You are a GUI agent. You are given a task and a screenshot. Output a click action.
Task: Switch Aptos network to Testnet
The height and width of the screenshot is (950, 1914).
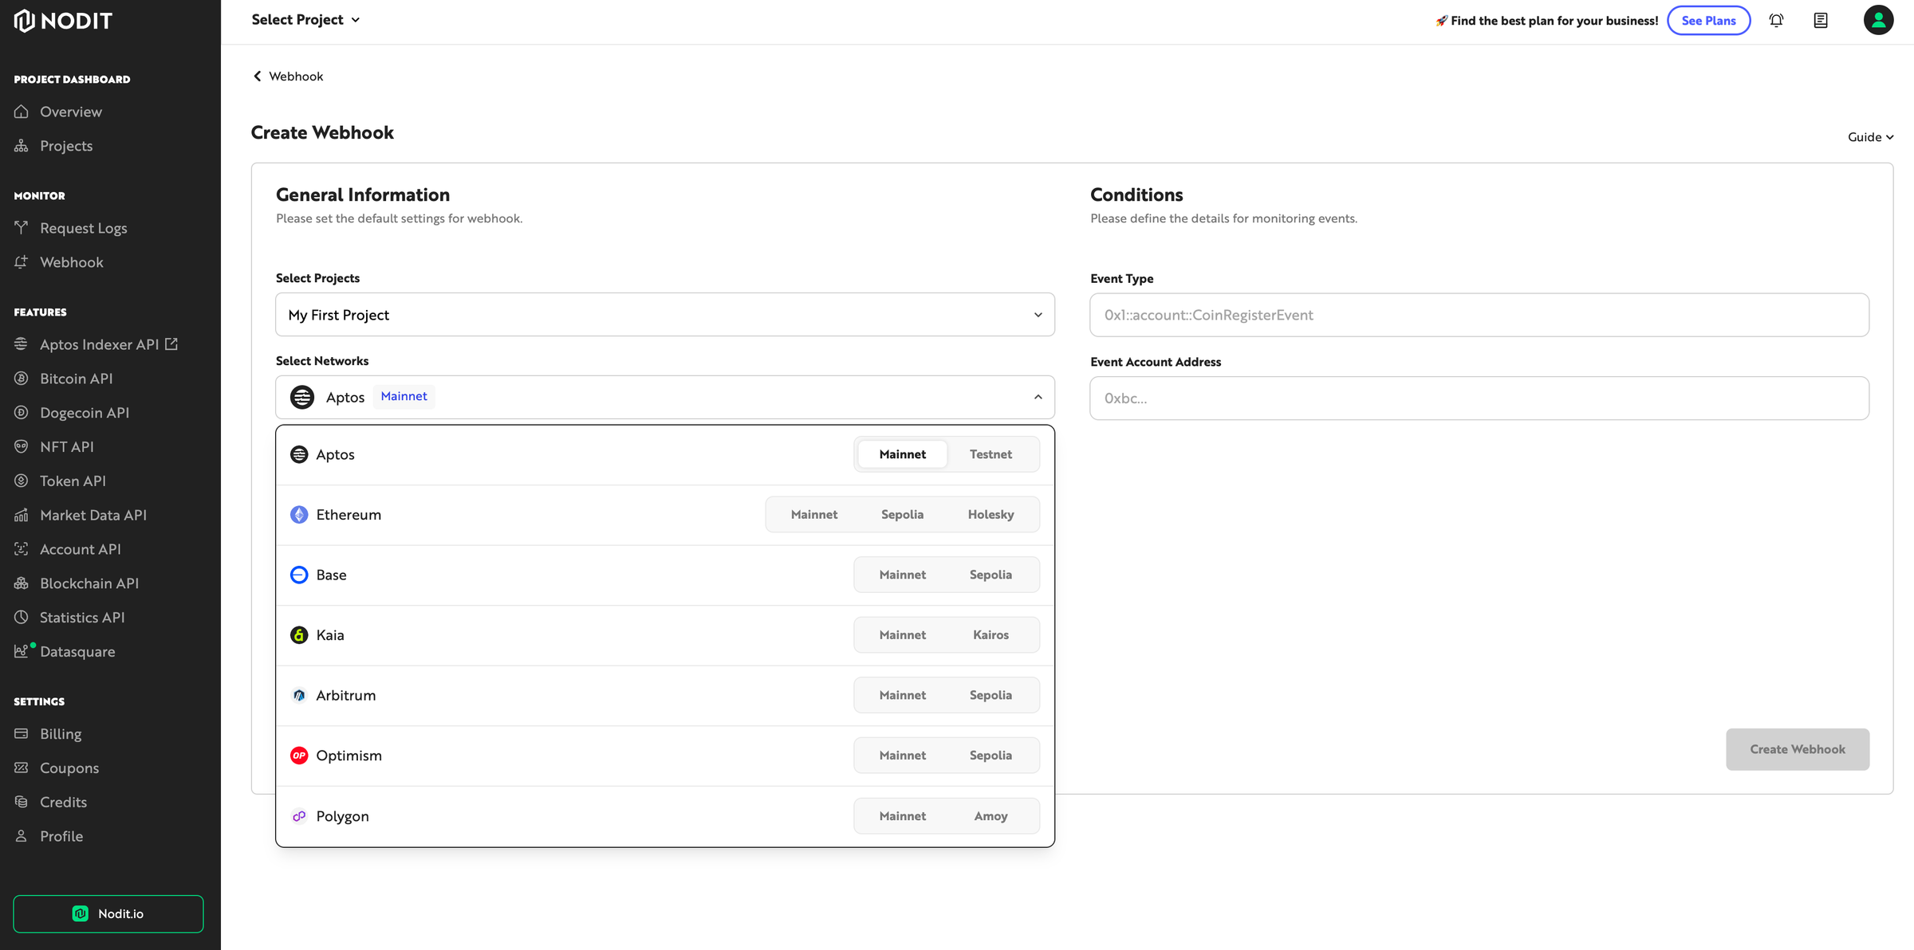tap(990, 453)
